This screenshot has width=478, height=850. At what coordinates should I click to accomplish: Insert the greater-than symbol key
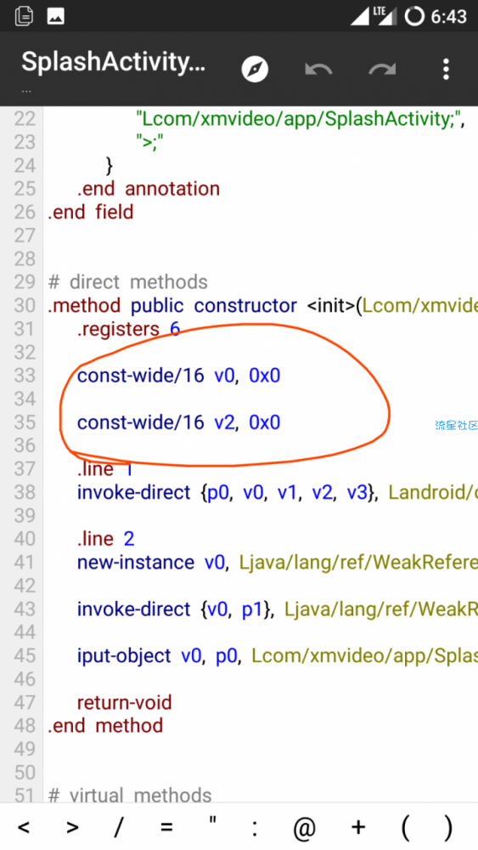[x=72, y=827]
